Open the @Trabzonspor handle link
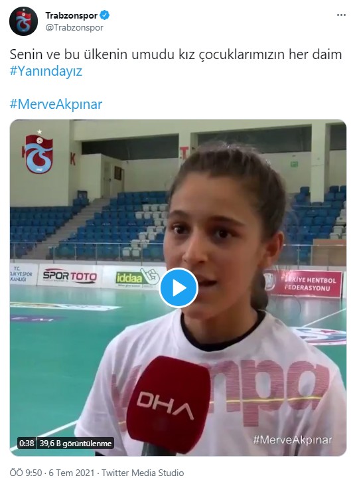357x488 pixels. [74, 28]
